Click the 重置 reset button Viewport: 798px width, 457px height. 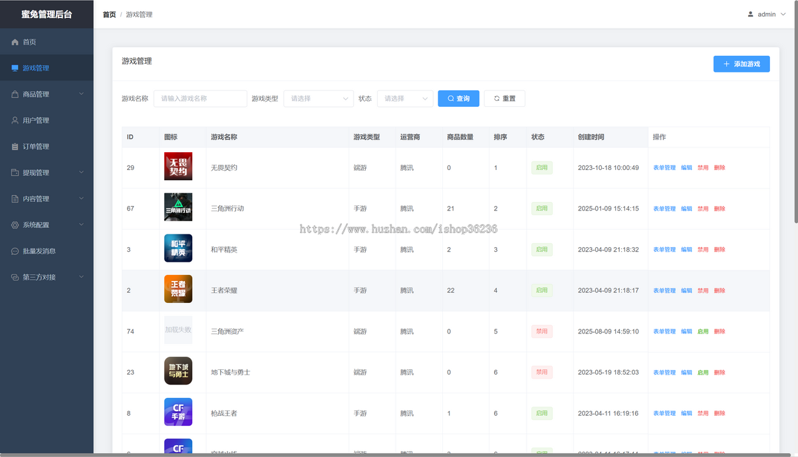pyautogui.click(x=504, y=98)
